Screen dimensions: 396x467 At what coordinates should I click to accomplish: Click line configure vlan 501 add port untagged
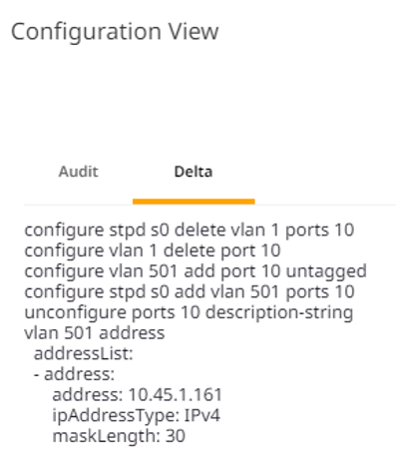click(196, 271)
